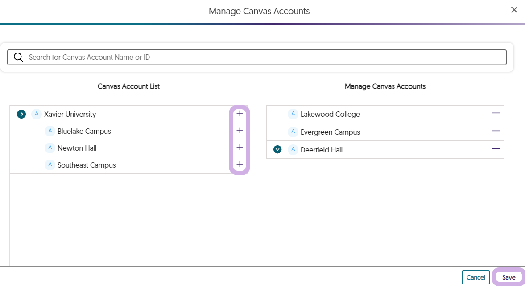Click the Xavier University account badge icon
Viewport: 525px width, 288px height.
[36, 114]
